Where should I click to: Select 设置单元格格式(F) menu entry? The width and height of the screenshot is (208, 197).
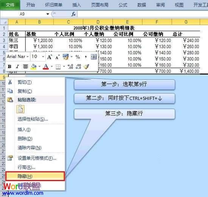(35, 158)
